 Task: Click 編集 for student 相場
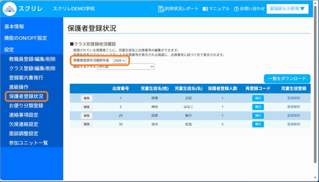point(87,98)
